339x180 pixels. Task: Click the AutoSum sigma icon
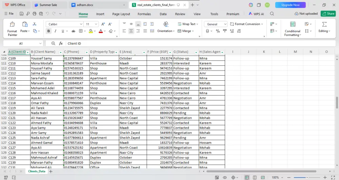324,24
